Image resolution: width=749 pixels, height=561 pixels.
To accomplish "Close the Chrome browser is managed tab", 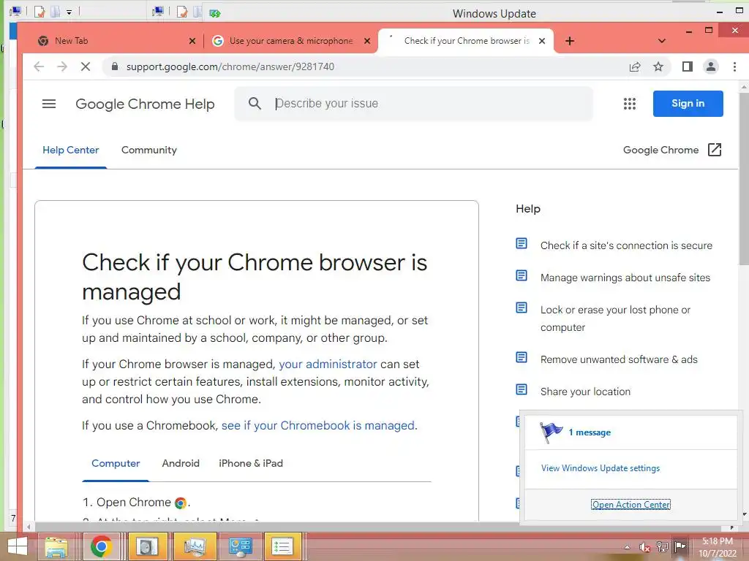I will [x=542, y=41].
